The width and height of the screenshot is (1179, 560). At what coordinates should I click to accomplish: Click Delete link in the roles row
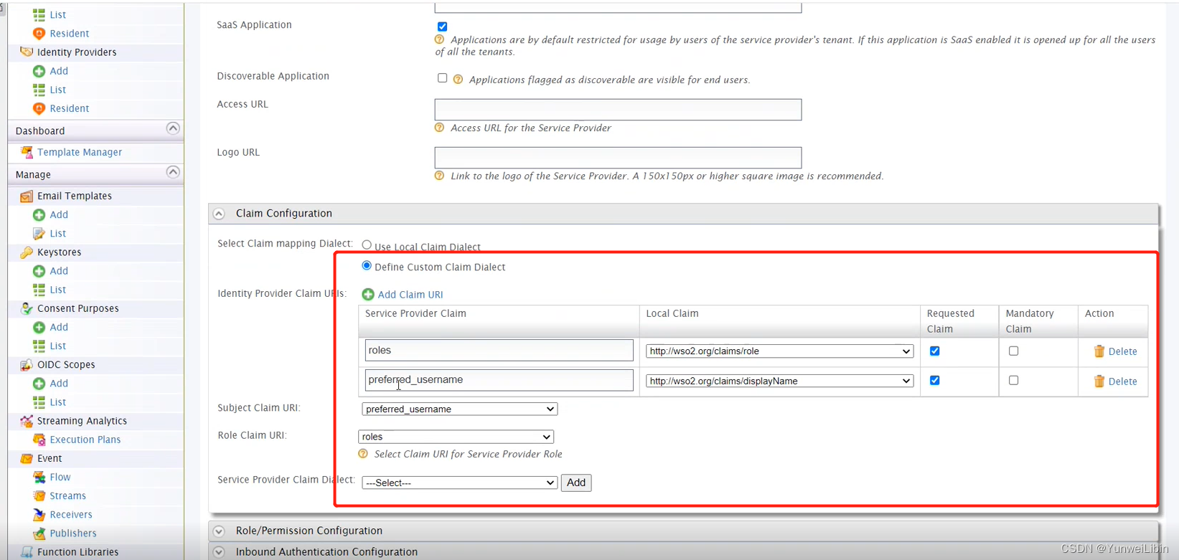[1123, 351]
